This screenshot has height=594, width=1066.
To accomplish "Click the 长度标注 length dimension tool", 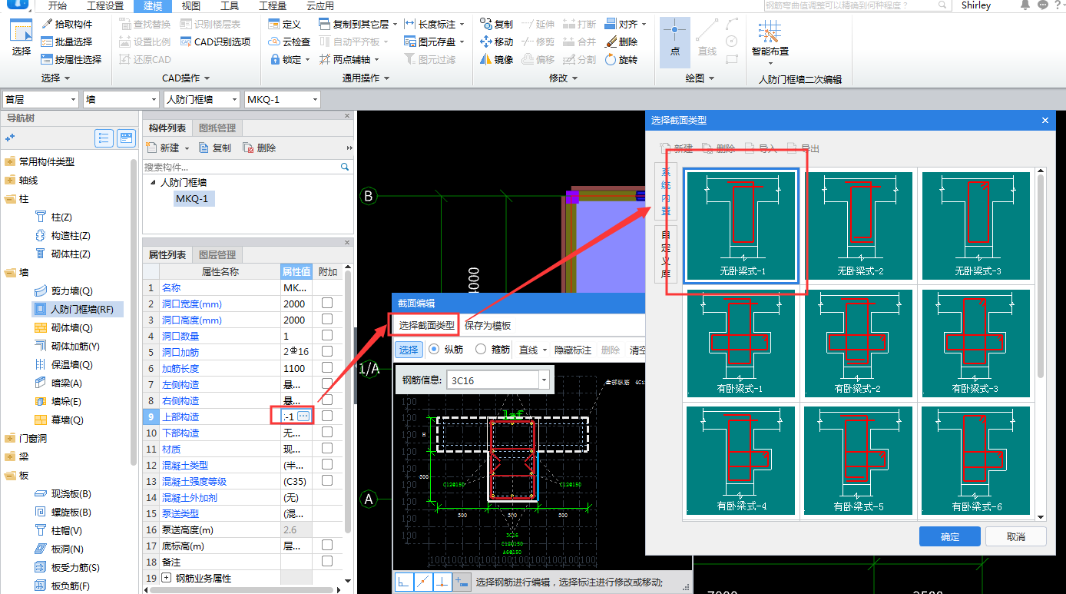I will (x=434, y=24).
